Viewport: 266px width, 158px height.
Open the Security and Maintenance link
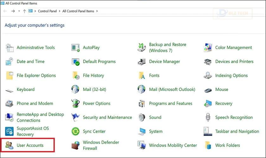pyautogui.click(x=107, y=117)
